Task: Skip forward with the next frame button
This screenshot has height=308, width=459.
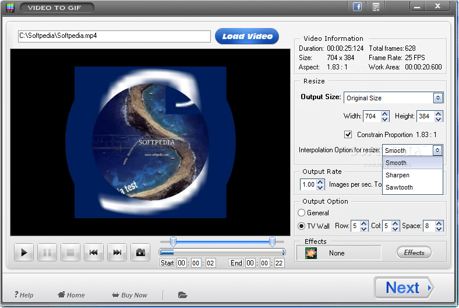Action: tap(117, 253)
